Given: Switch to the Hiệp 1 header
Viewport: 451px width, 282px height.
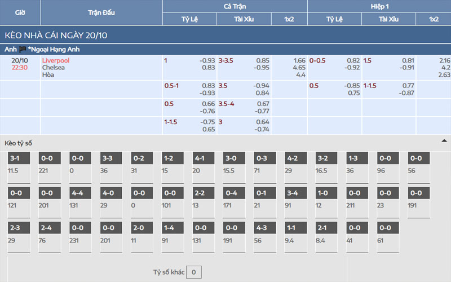Looking at the screenshot, I should (x=379, y=6).
